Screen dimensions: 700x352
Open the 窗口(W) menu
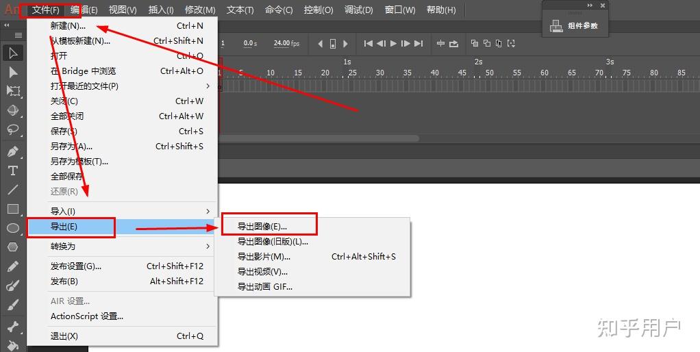400,10
